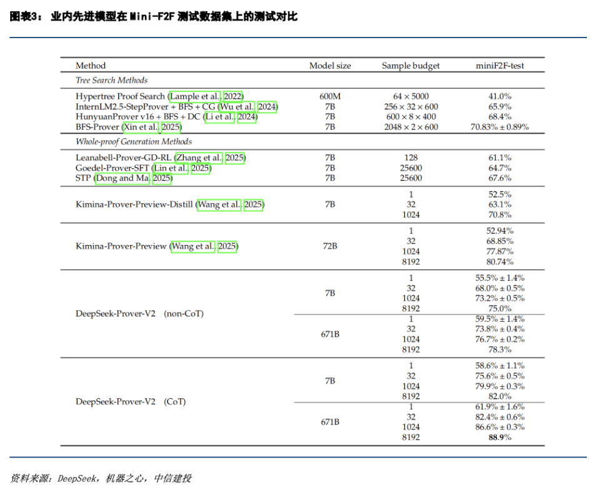Select the '78.3%' result value
The image size is (600, 490).
pos(500,349)
